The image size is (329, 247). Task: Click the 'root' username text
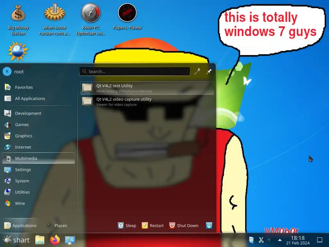(x=19, y=72)
